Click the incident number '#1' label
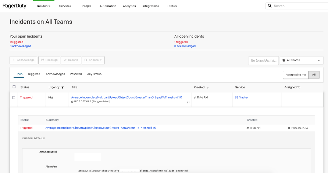328x173 pixels. pos(188,102)
